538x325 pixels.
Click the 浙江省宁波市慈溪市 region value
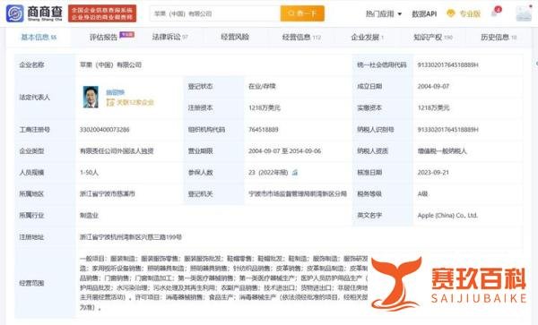[108, 193]
